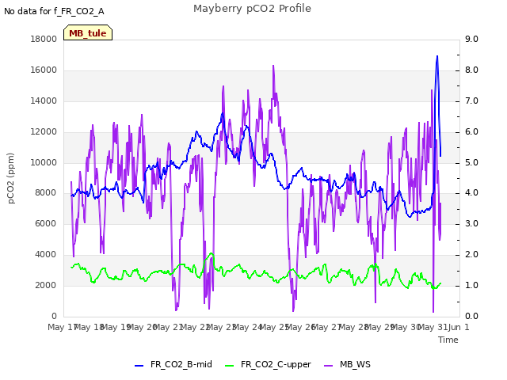Click the chart title Mayberry pCO2 Profile

[x=252, y=9]
